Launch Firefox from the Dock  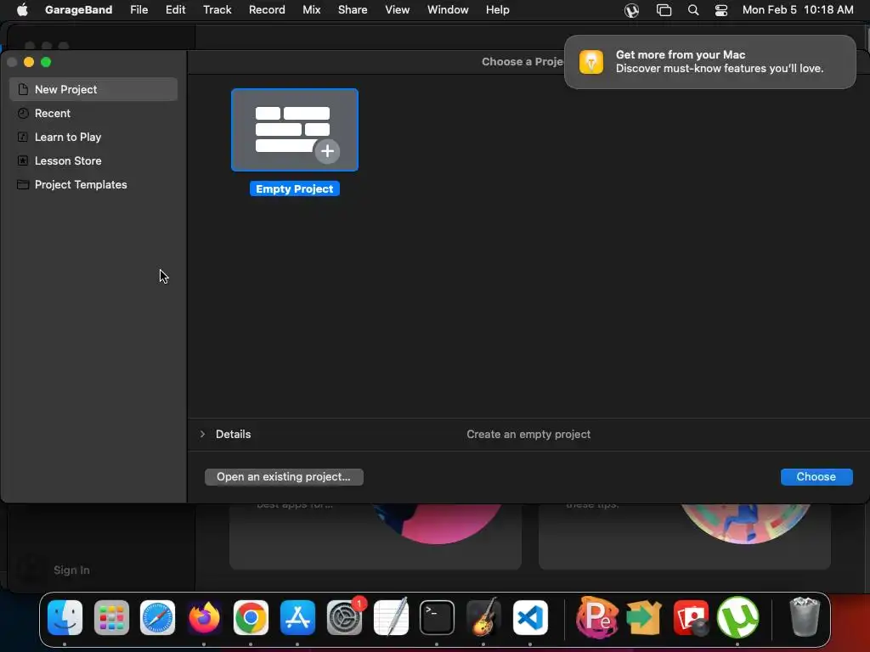[204, 617]
